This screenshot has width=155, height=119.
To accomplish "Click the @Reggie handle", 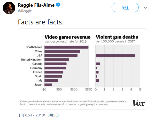I will click(x=25, y=11).
